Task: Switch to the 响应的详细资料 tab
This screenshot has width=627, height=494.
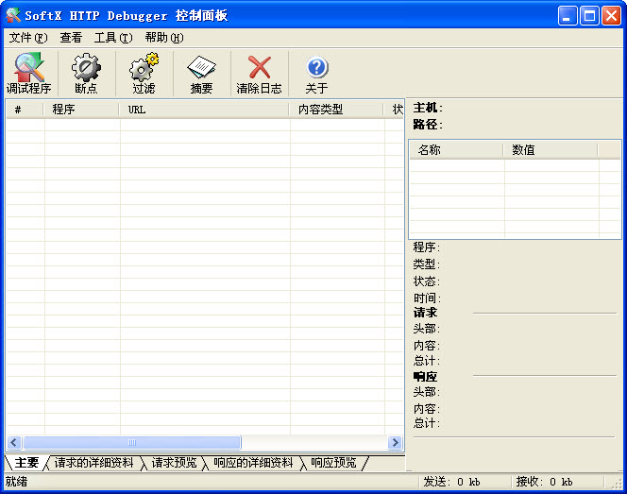Action: (x=253, y=463)
